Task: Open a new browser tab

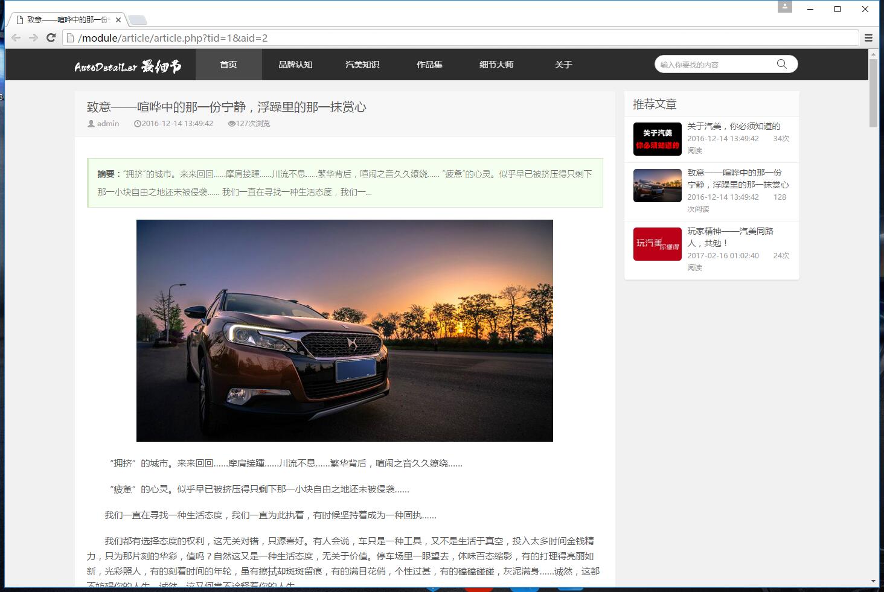Action: (x=136, y=20)
